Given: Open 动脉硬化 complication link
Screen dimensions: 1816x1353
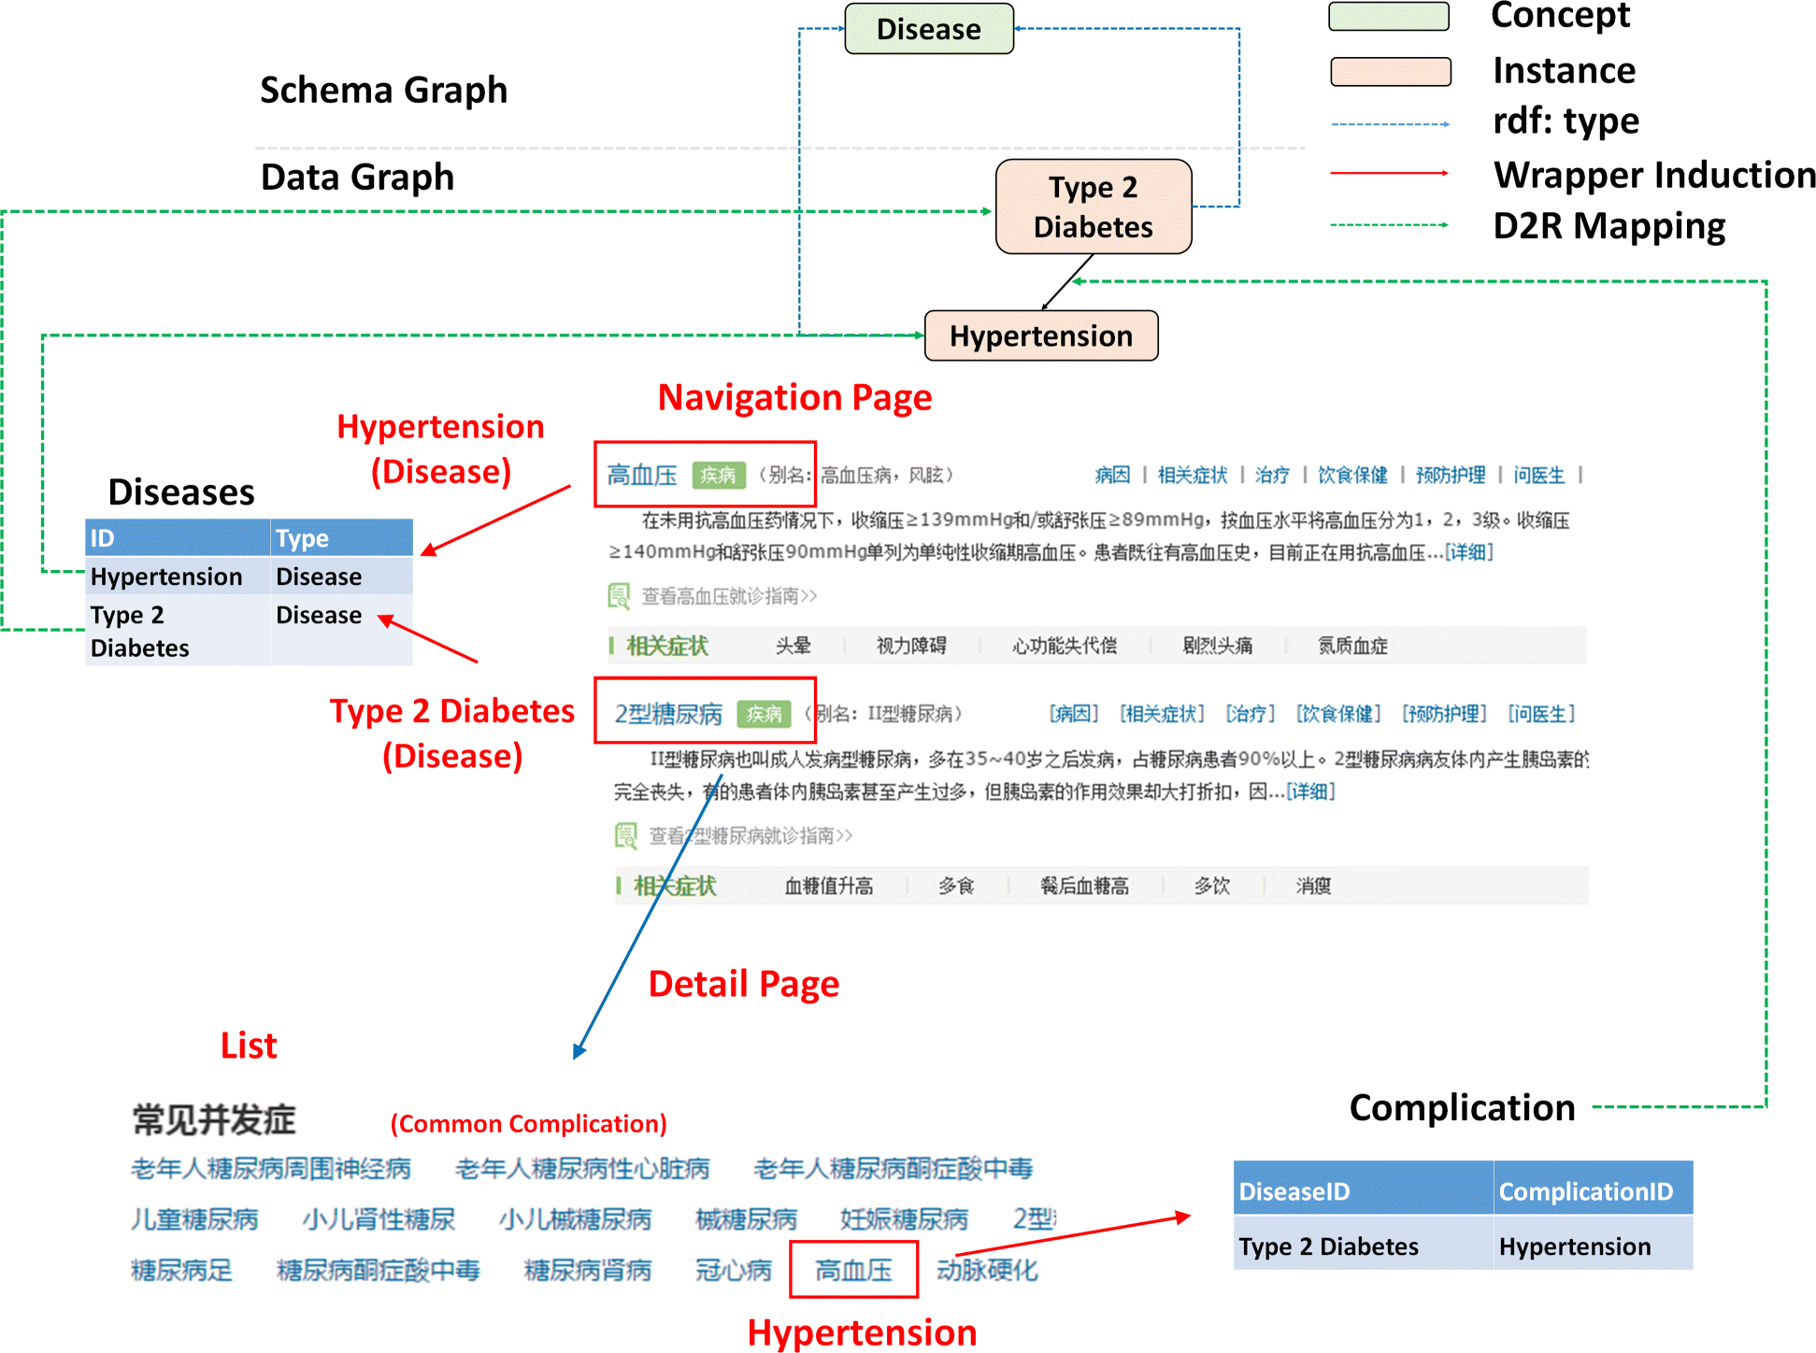Looking at the screenshot, I should 987,1270.
